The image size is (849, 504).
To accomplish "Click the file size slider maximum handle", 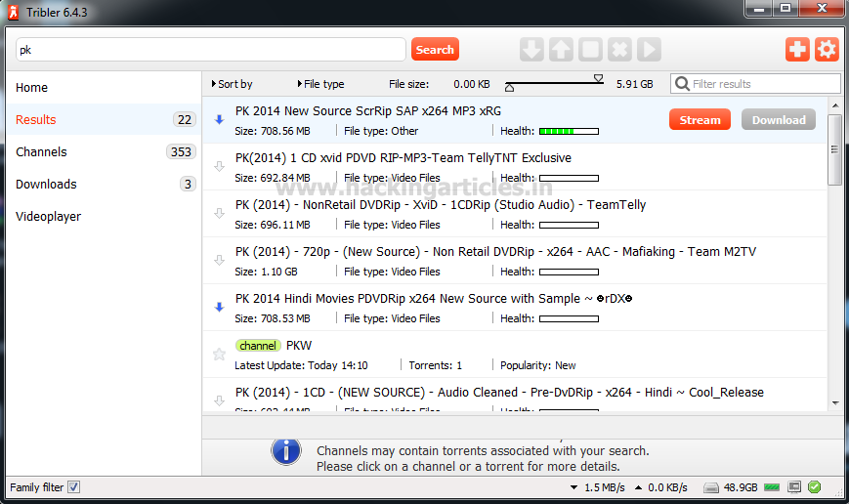I will tap(598, 79).
